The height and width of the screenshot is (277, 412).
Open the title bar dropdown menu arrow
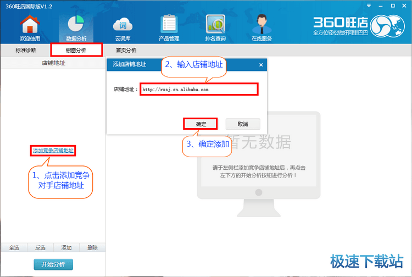click(x=369, y=5)
